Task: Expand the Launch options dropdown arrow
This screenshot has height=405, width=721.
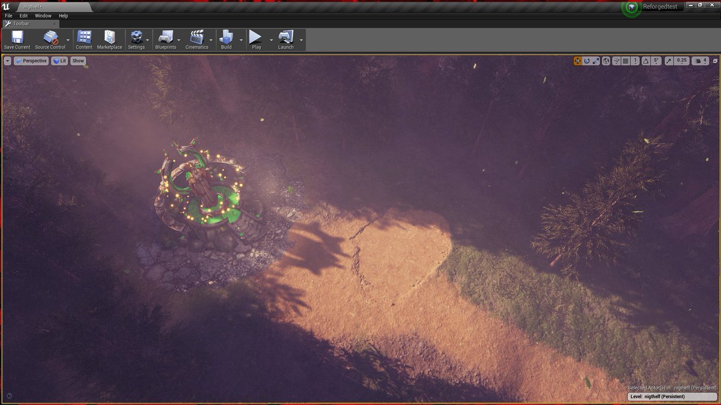Action: click(x=301, y=40)
